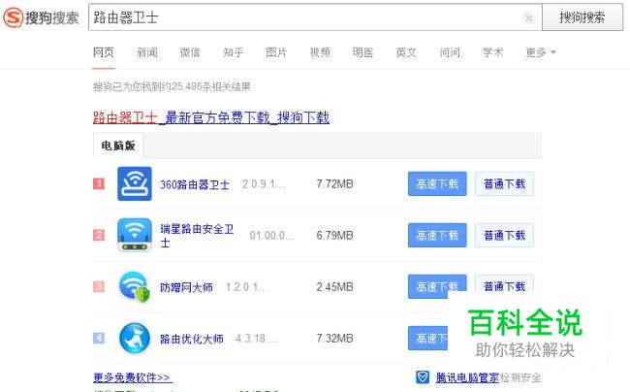
Task: Open the 路由优化大师 app icon
Action: (135, 338)
